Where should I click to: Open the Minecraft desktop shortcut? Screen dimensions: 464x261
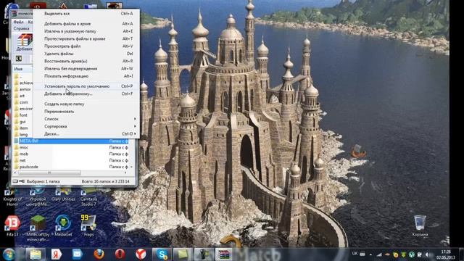[38, 228]
